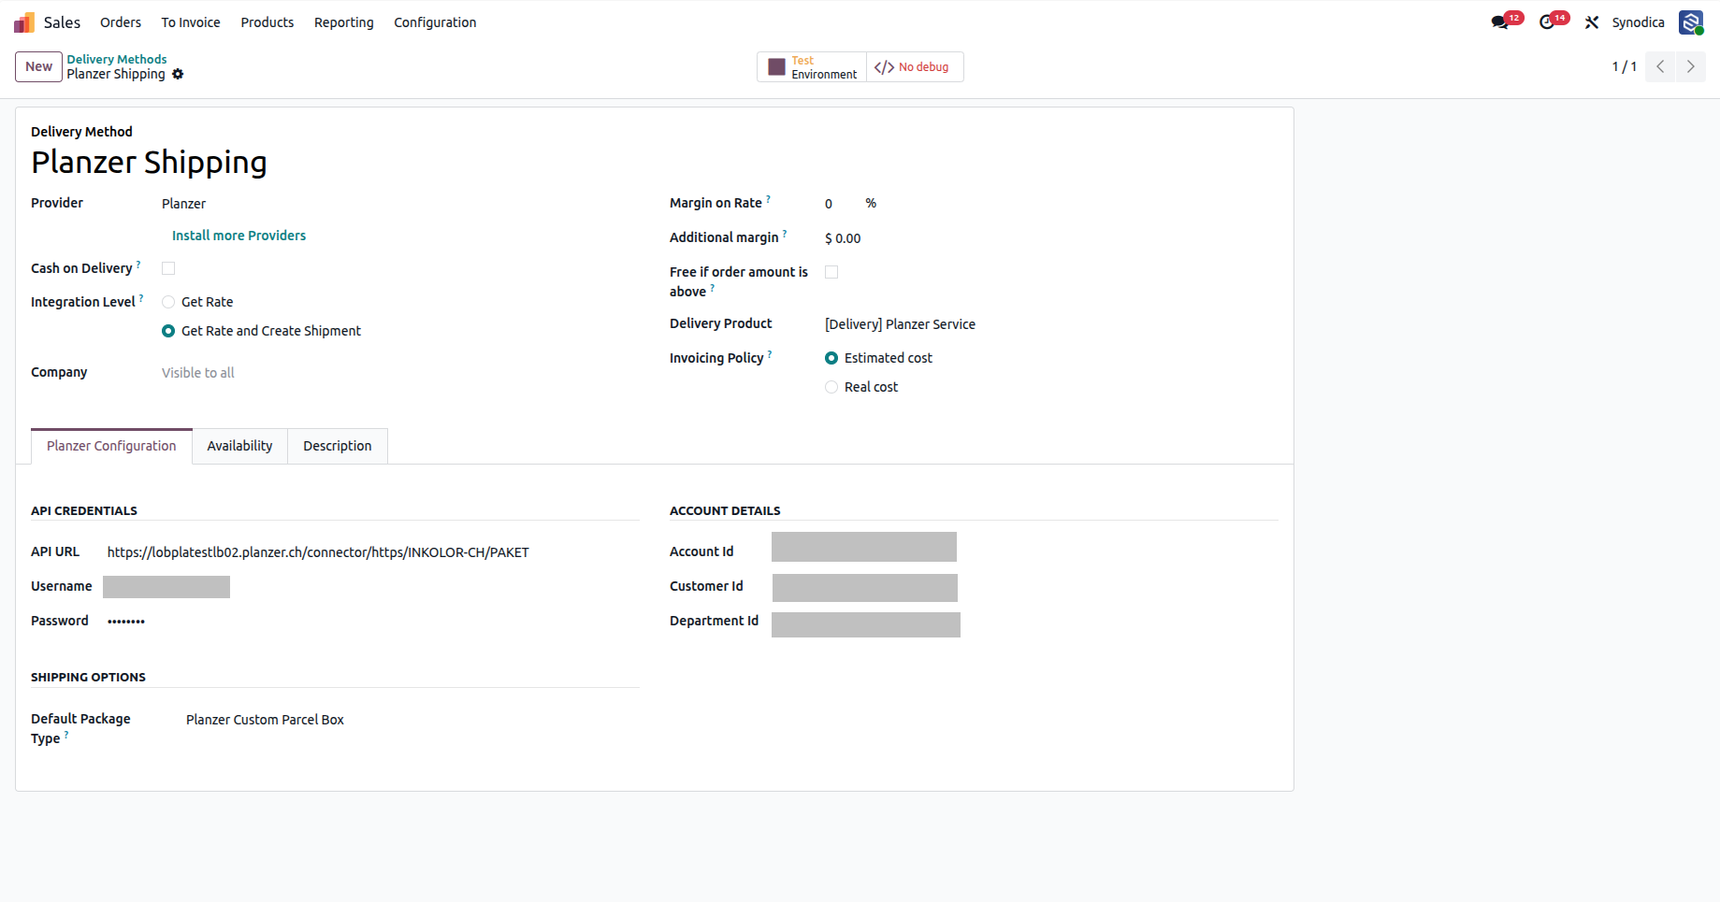The height and width of the screenshot is (902, 1720).
Task: Click the Username input field
Action: click(x=166, y=587)
